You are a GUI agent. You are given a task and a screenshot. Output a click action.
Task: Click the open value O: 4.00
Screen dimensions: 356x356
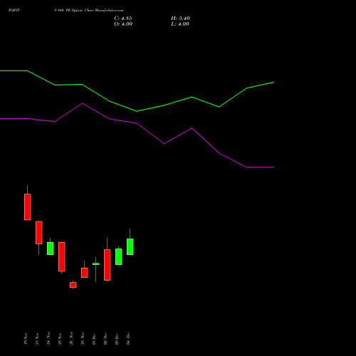pyautogui.click(x=123, y=24)
